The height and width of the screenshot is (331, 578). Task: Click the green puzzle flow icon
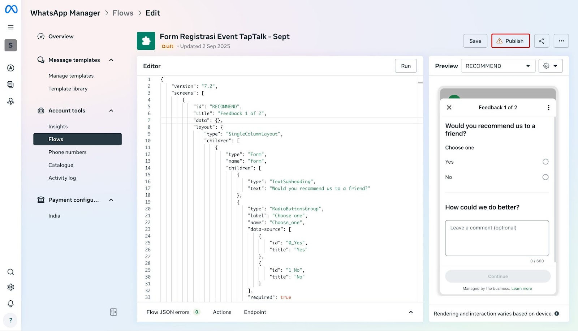coord(146,41)
